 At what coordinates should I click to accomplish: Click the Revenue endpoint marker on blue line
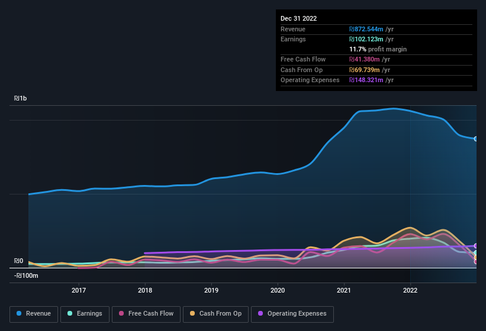(476, 139)
